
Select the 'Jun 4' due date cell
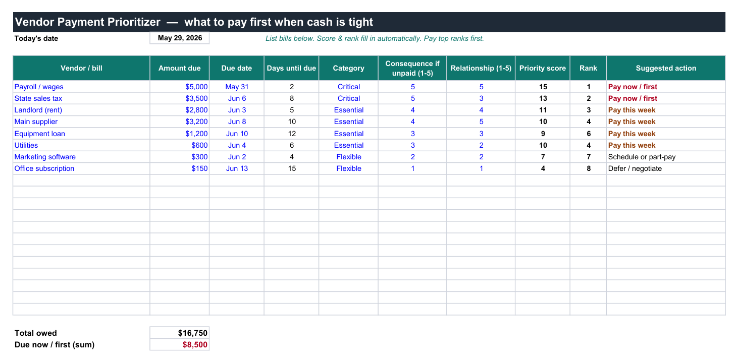pos(237,145)
